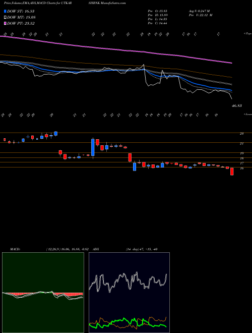This screenshot has height=333, width=252.
Task: Click the 'Pre V: 22.12 M' volume text
Action: point(201,15)
